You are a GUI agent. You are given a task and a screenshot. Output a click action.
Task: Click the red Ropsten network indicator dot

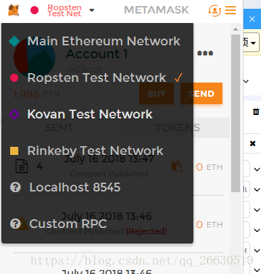[34, 10]
